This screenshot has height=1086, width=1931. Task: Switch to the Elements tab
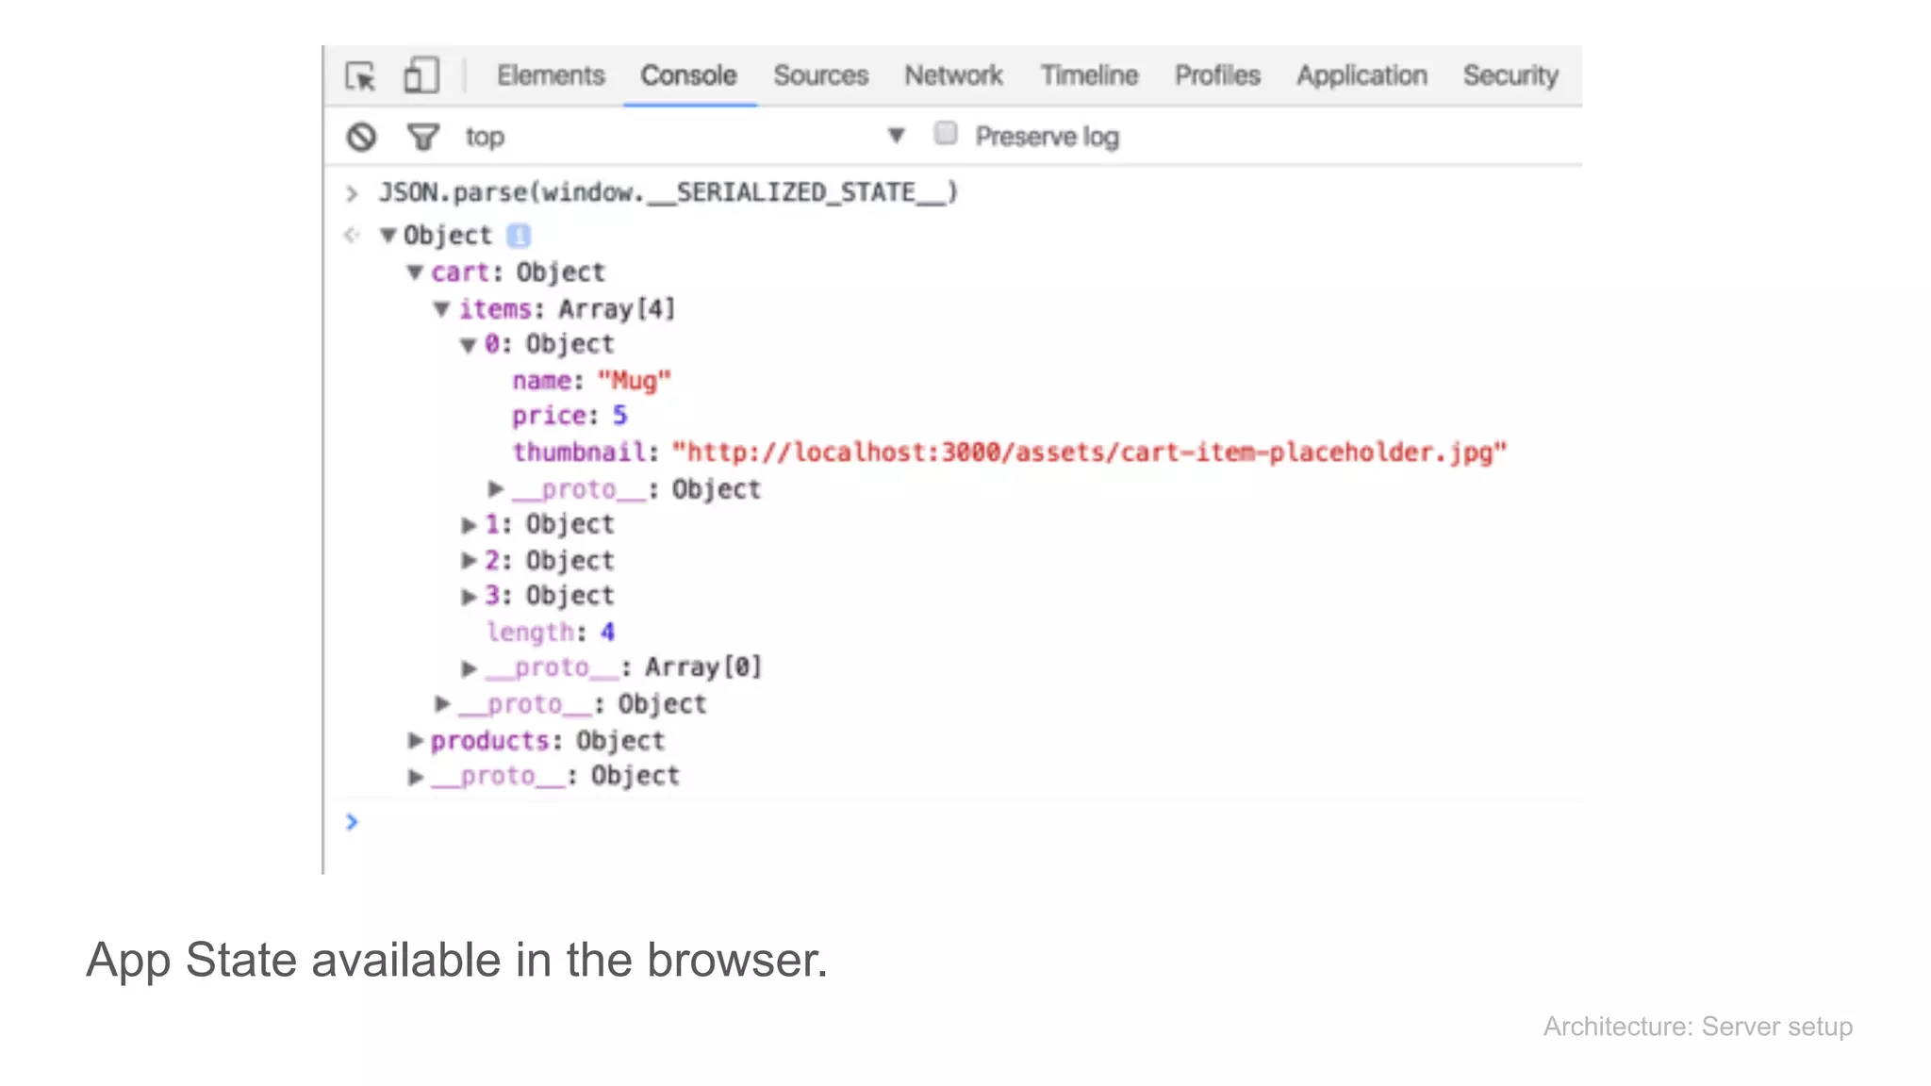pyautogui.click(x=551, y=75)
